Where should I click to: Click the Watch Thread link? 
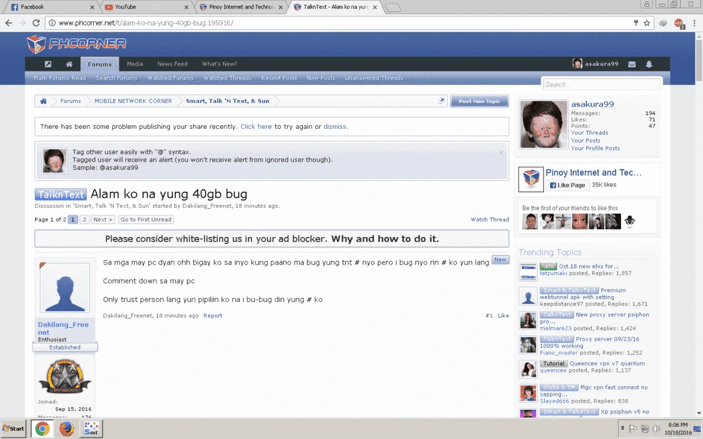pos(490,220)
